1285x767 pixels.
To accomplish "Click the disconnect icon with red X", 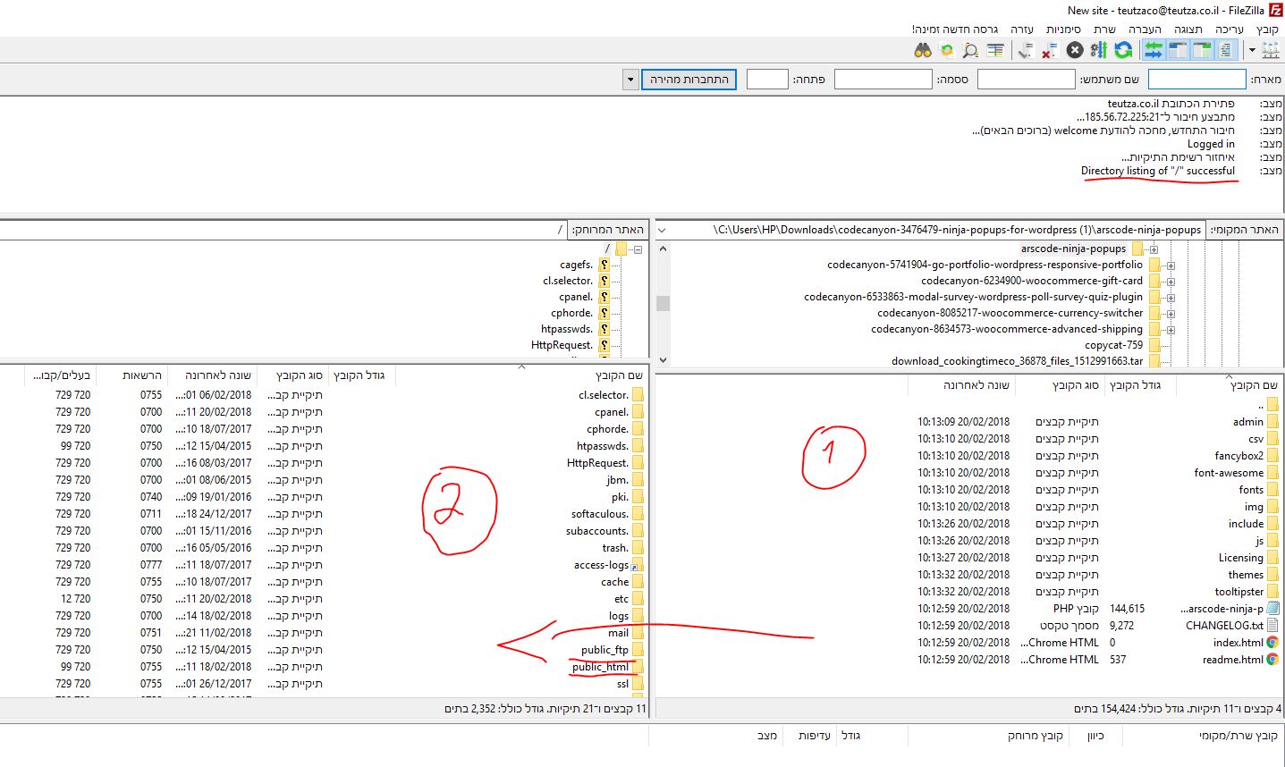I will point(1050,50).
